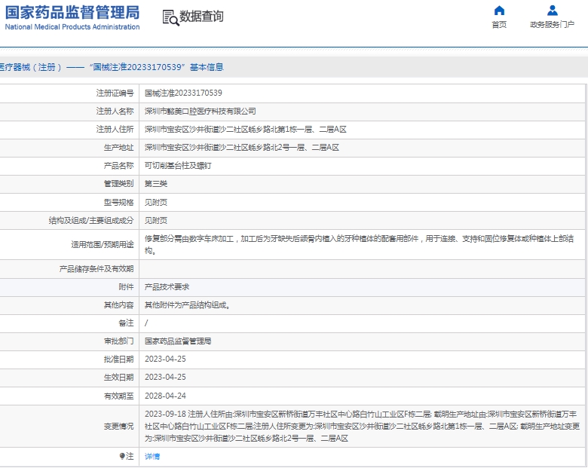Click the attachment value 产品技术要求
The width and height of the screenshot is (588, 468).
point(167,287)
